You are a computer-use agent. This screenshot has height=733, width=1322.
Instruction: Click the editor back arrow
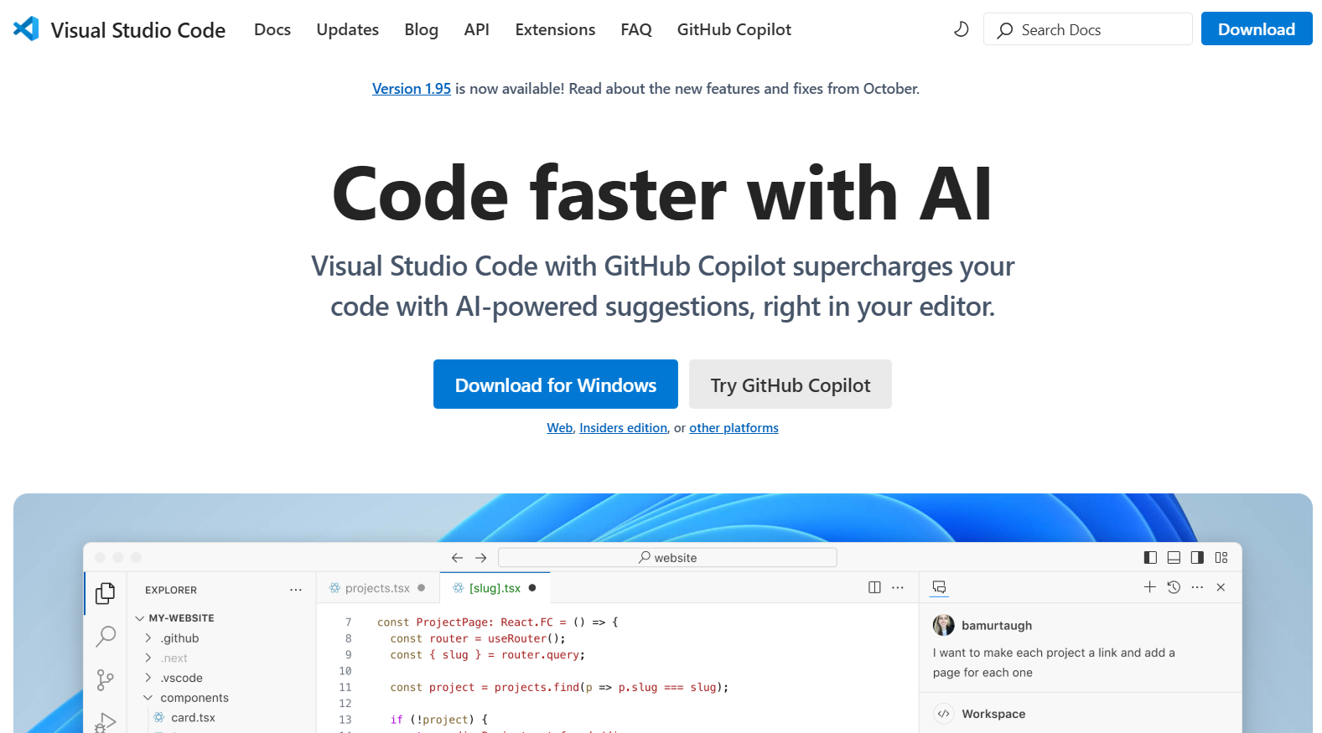[457, 558]
